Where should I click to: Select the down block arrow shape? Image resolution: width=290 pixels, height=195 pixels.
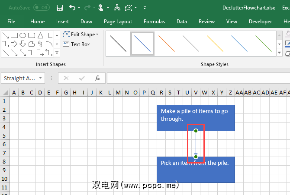pyautogui.click(x=23, y=44)
